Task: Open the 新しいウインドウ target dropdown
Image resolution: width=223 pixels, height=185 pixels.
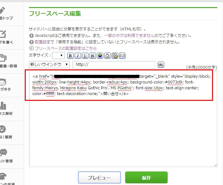Action: (49, 65)
